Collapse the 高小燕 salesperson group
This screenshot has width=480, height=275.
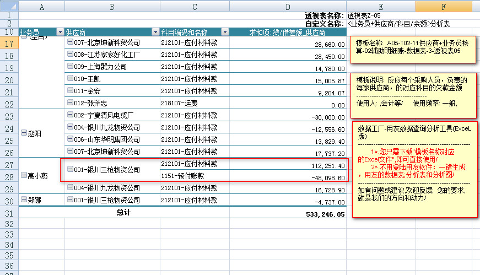23,176
